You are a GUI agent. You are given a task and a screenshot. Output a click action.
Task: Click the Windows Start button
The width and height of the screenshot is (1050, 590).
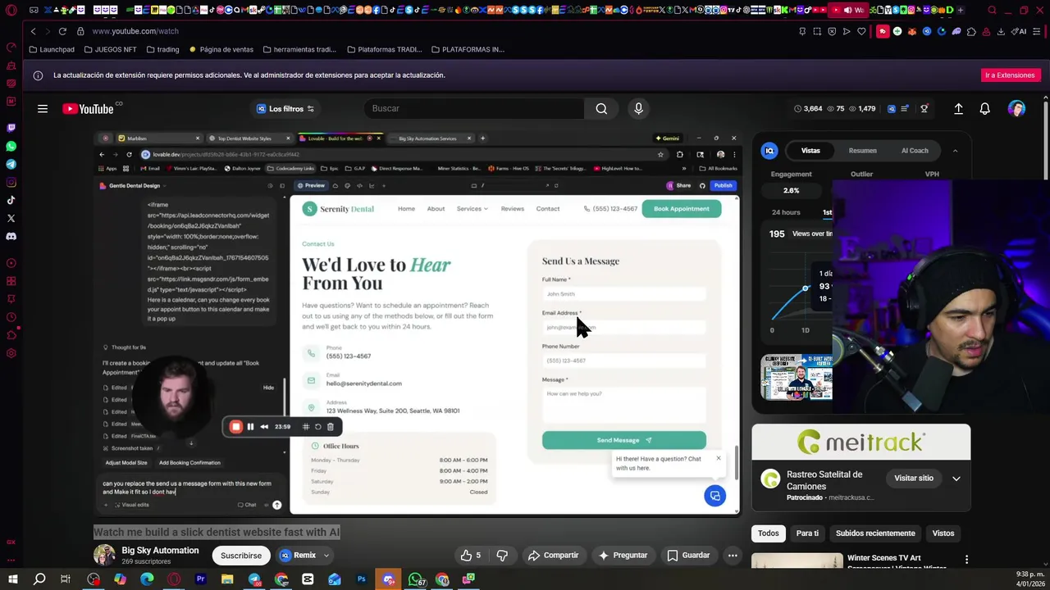click(13, 579)
